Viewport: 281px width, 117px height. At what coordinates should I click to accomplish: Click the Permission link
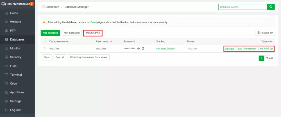click(x=250, y=49)
